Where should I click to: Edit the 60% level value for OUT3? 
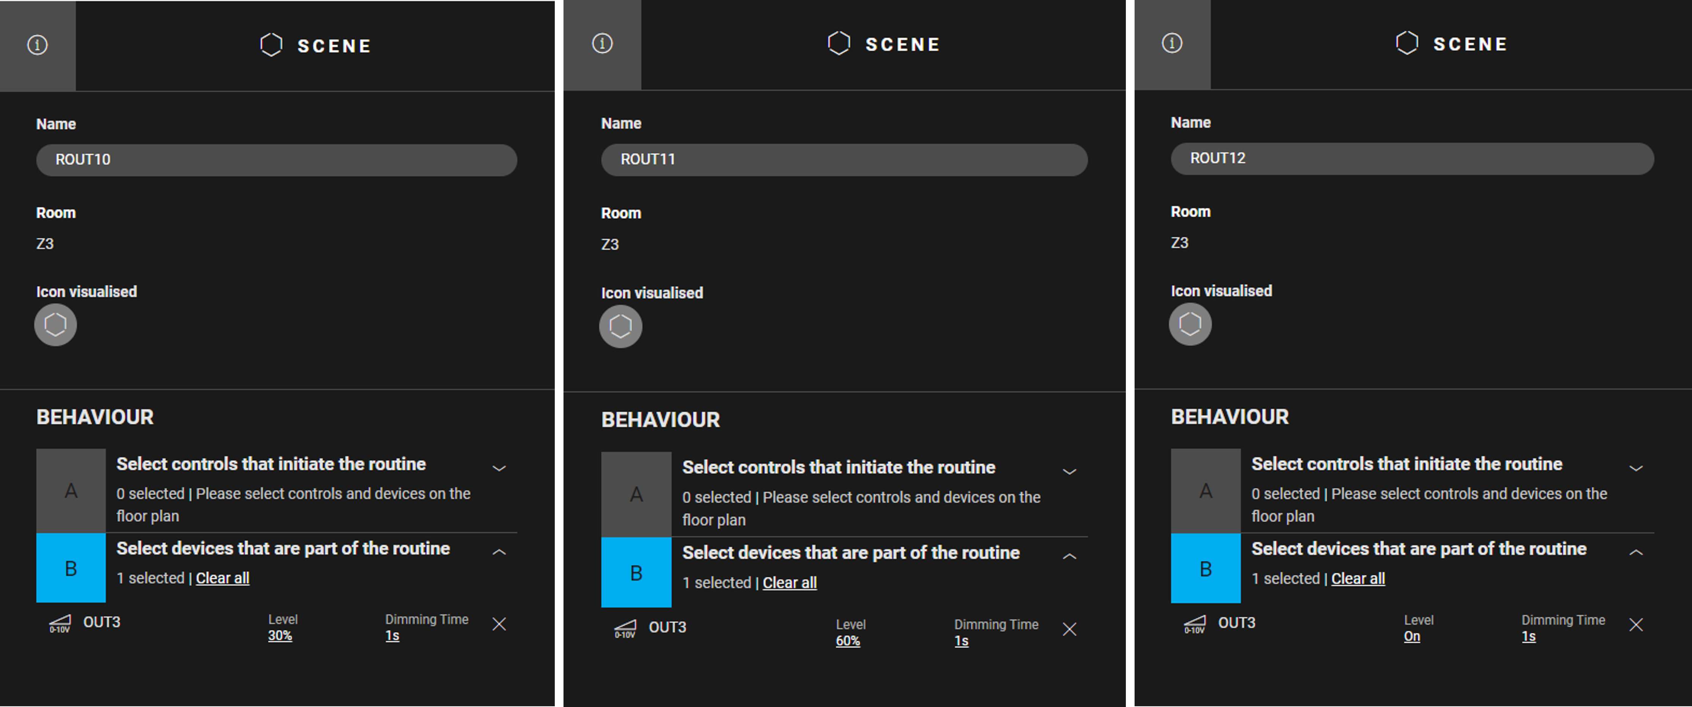(x=847, y=641)
